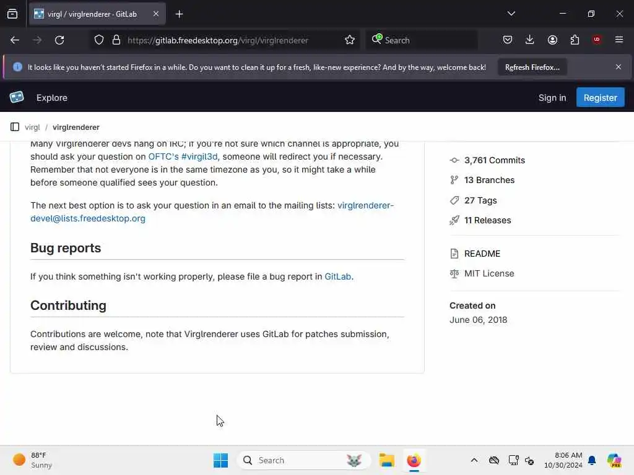The image size is (634, 475).
Task: Open the 13 Branches link
Action: click(x=489, y=180)
